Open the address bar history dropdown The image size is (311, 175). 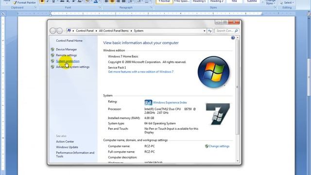pos(204,31)
